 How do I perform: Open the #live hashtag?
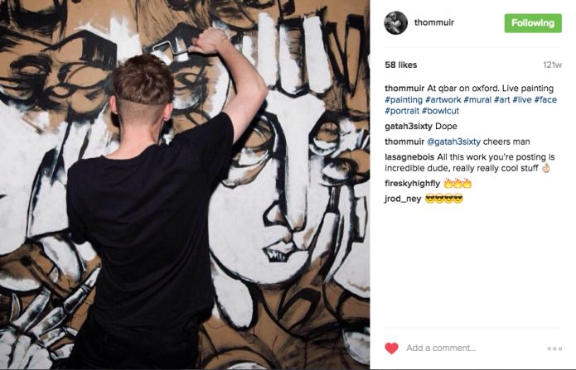(x=522, y=100)
